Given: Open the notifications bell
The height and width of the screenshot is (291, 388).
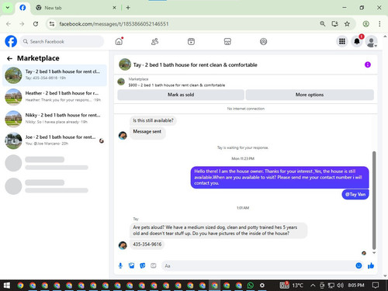Looking at the screenshot, I should tap(357, 41).
